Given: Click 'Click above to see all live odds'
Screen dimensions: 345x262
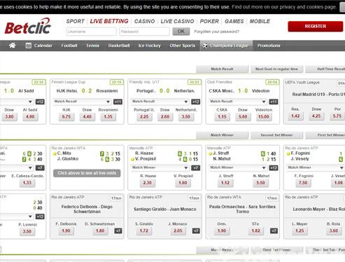Looking at the screenshot, I should point(87,173).
